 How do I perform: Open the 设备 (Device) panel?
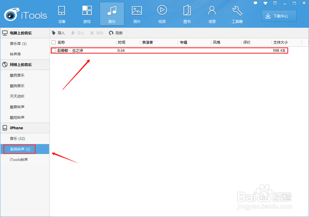(x=61, y=14)
